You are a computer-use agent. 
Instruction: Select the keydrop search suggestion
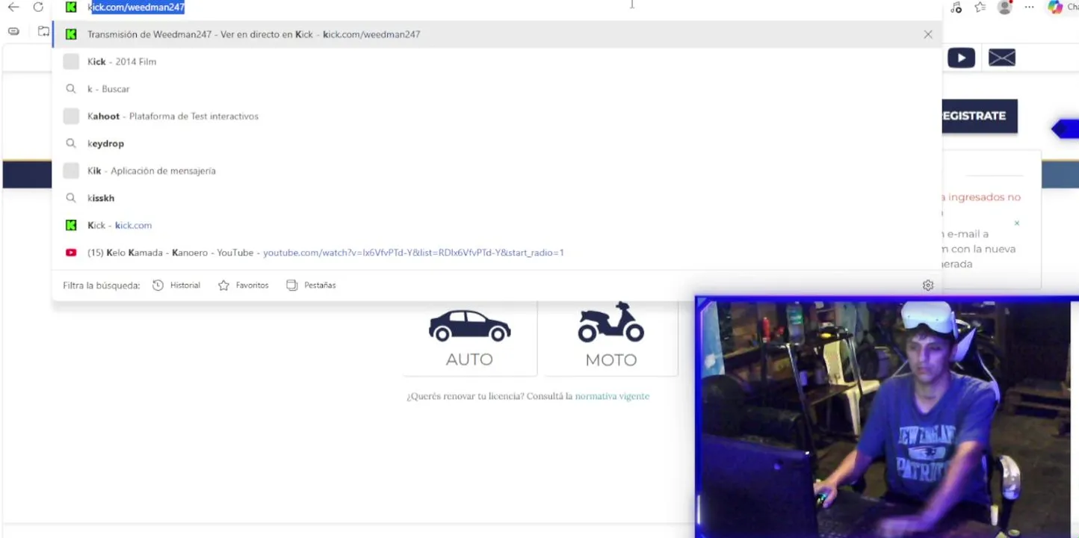497,143
